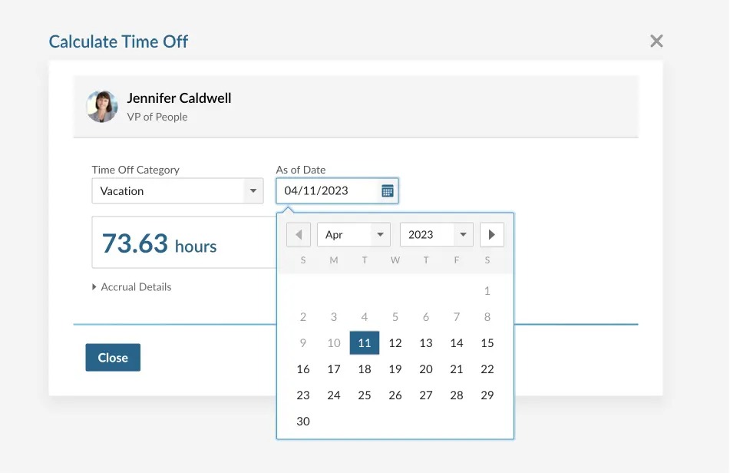Image resolution: width=730 pixels, height=473 pixels.
Task: Pick April 30 in the calendar
Action: [303, 422]
